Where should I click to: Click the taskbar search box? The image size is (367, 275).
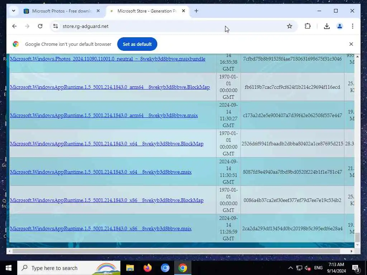(x=69, y=268)
